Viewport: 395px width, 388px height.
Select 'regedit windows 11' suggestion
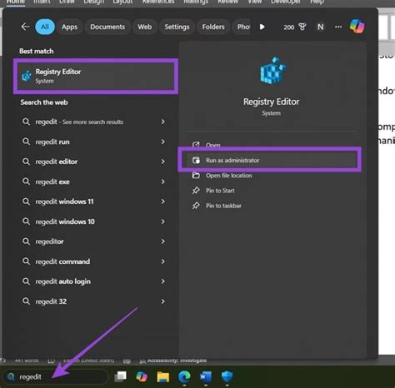point(64,201)
